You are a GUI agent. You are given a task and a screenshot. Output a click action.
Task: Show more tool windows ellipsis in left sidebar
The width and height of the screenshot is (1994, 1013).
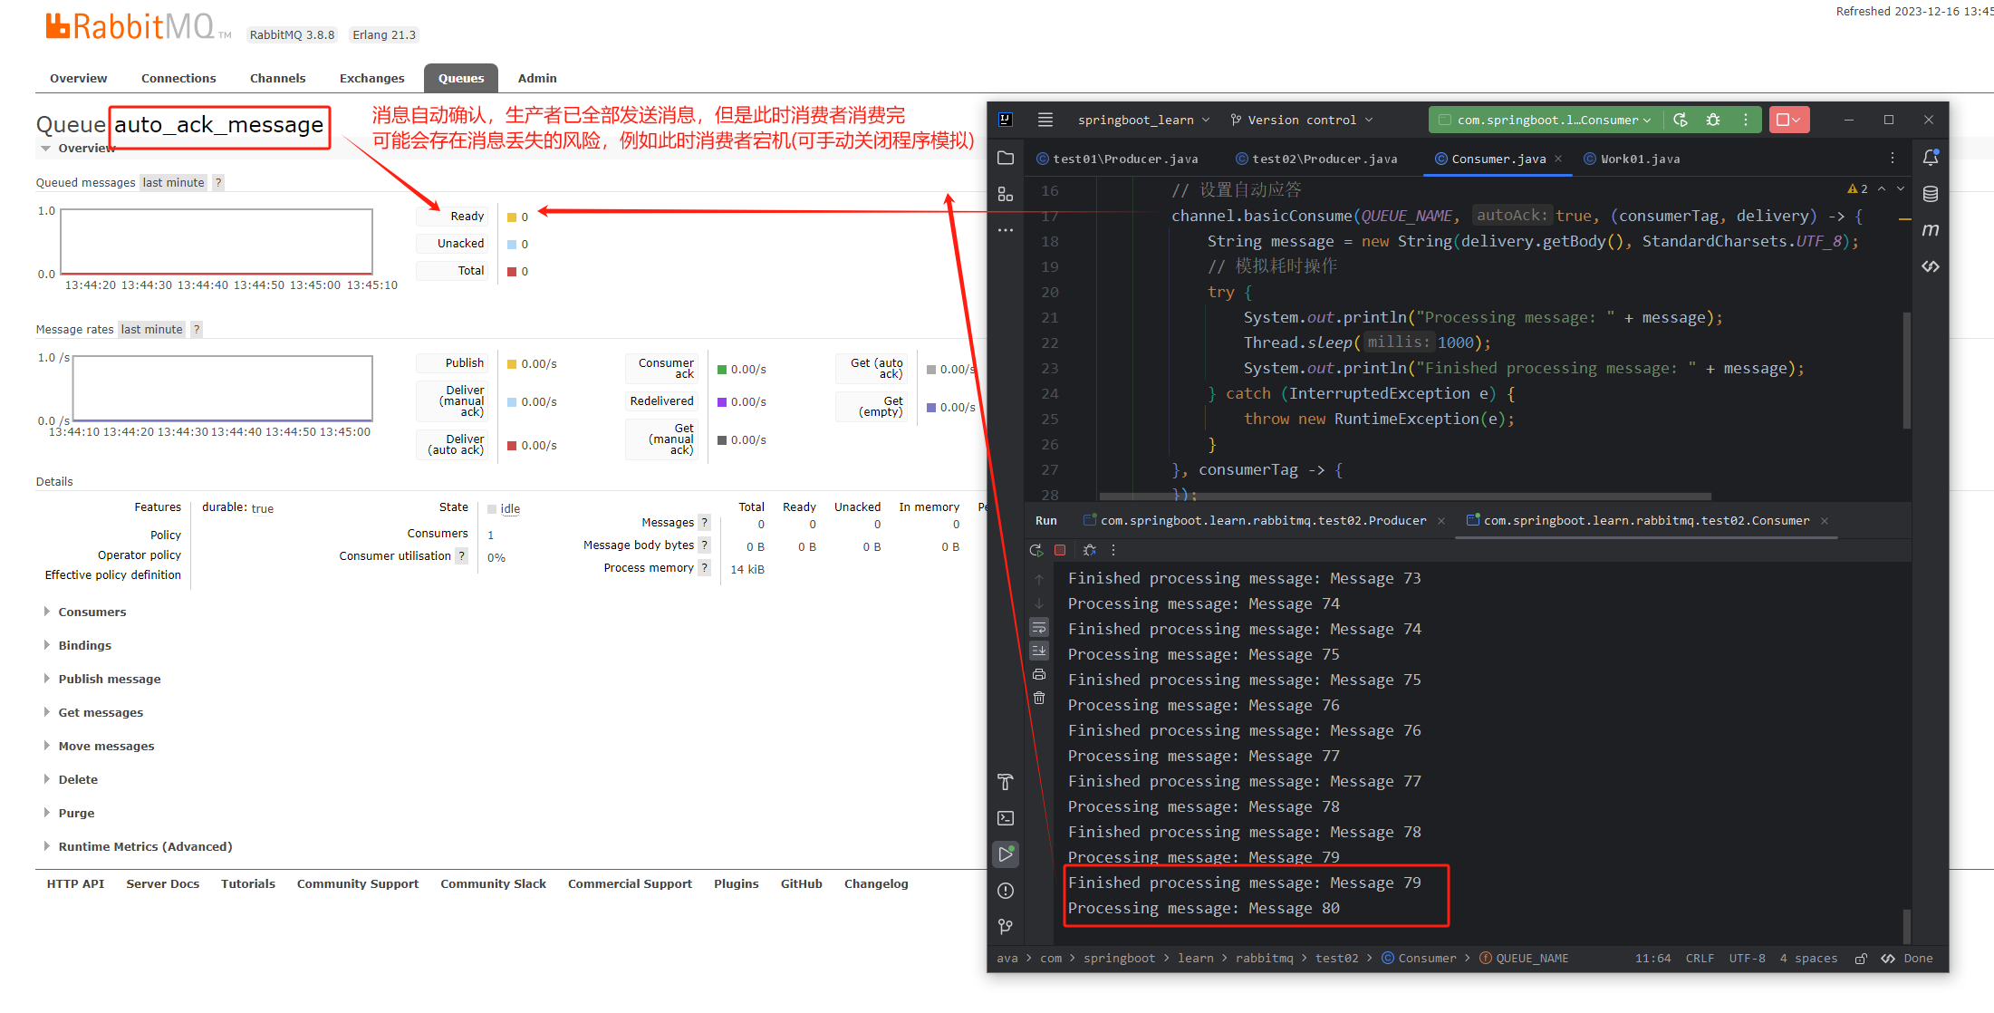[x=1006, y=230]
